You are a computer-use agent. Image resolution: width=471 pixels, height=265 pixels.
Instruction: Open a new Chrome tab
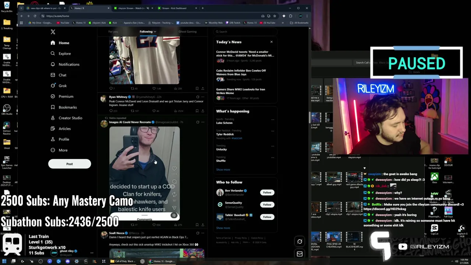click(203, 8)
